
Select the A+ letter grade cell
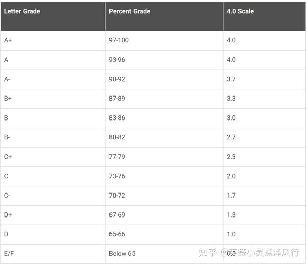pos(8,40)
